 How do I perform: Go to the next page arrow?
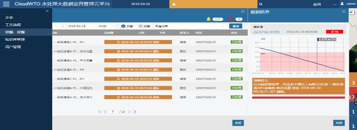pos(129,112)
